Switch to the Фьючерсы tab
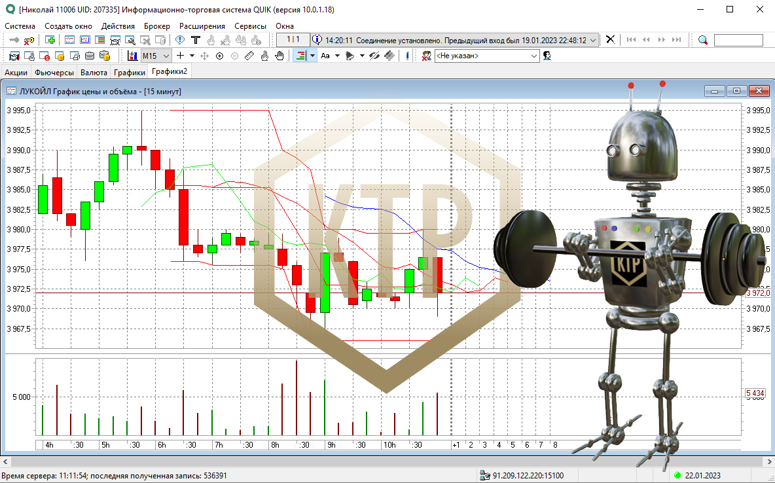This screenshot has width=775, height=483. (54, 72)
